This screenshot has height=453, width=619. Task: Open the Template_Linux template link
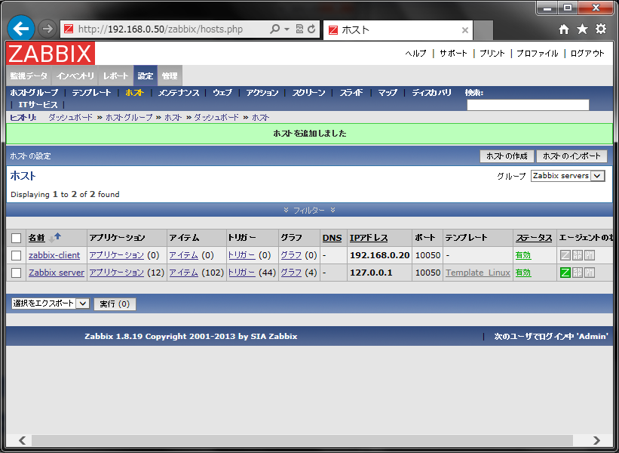click(478, 273)
